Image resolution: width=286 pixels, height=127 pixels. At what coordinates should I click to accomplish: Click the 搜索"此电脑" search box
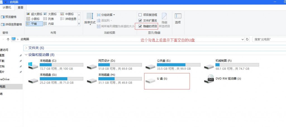click(269, 39)
